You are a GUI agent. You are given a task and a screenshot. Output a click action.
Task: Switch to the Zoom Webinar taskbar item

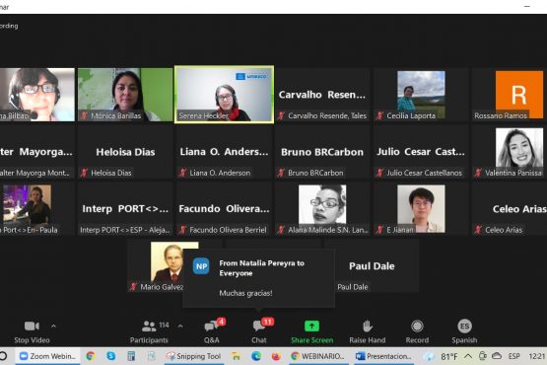(47, 356)
